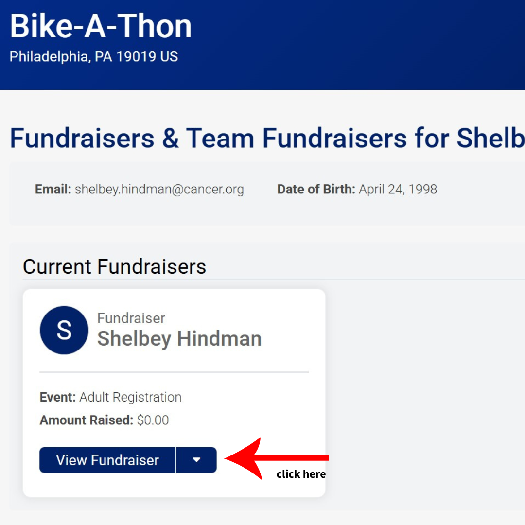Screen dimensions: 525x525
Task: Open the dropdown arrow beside View Fundraiser
Action: click(196, 460)
